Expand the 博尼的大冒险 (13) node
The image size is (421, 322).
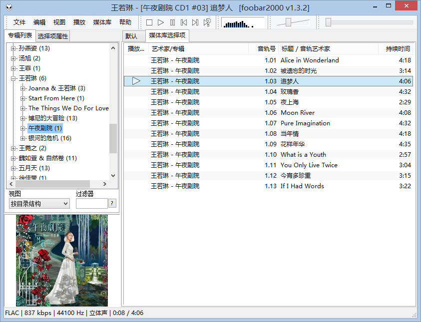tap(22, 118)
